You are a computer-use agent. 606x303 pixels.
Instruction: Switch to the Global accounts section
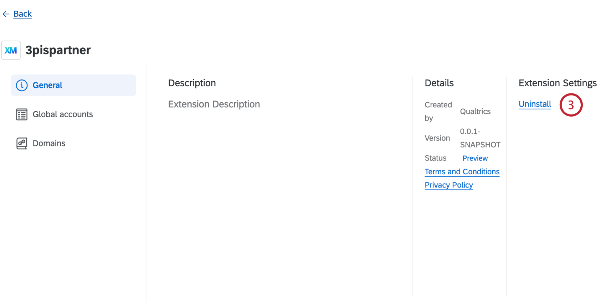click(63, 114)
